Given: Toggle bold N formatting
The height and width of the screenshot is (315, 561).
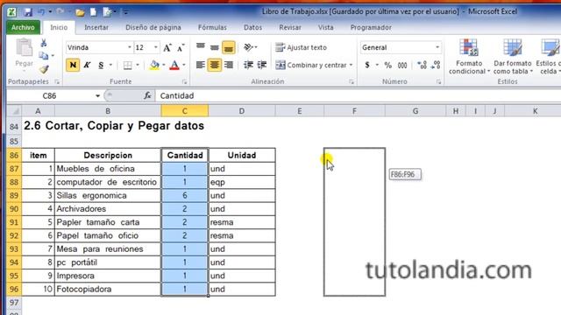Looking at the screenshot, I should coord(73,65).
